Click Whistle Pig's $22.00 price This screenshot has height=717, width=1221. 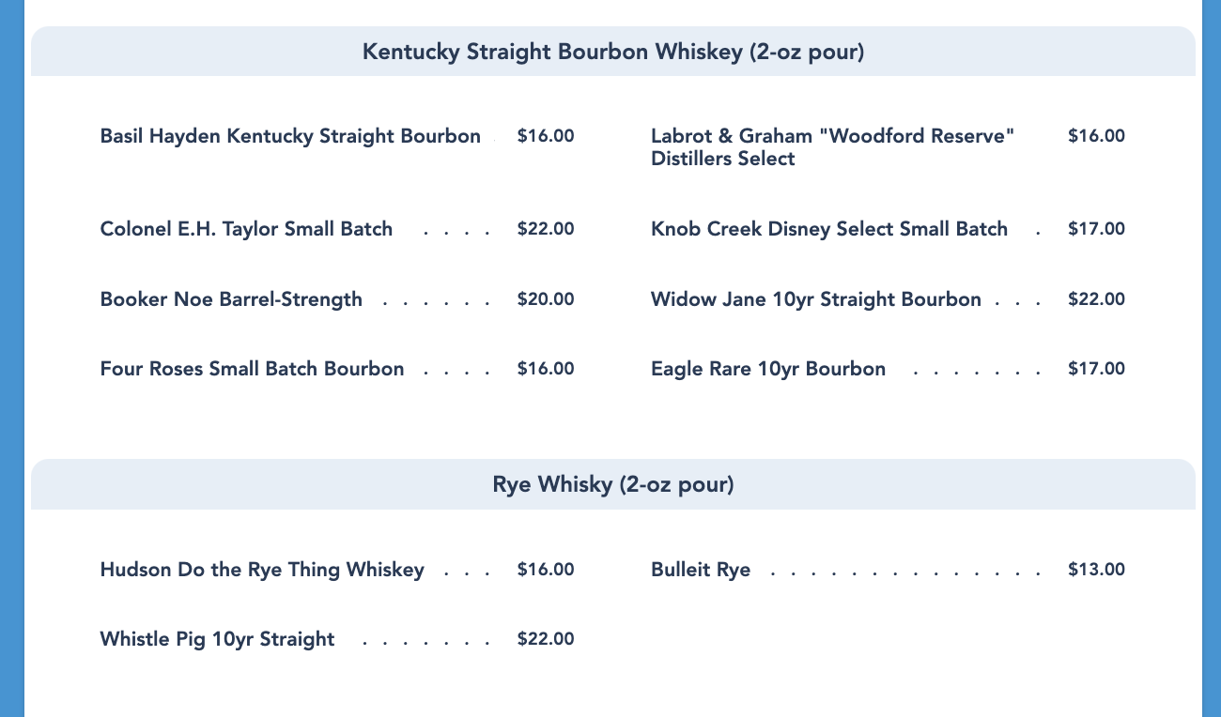click(545, 639)
